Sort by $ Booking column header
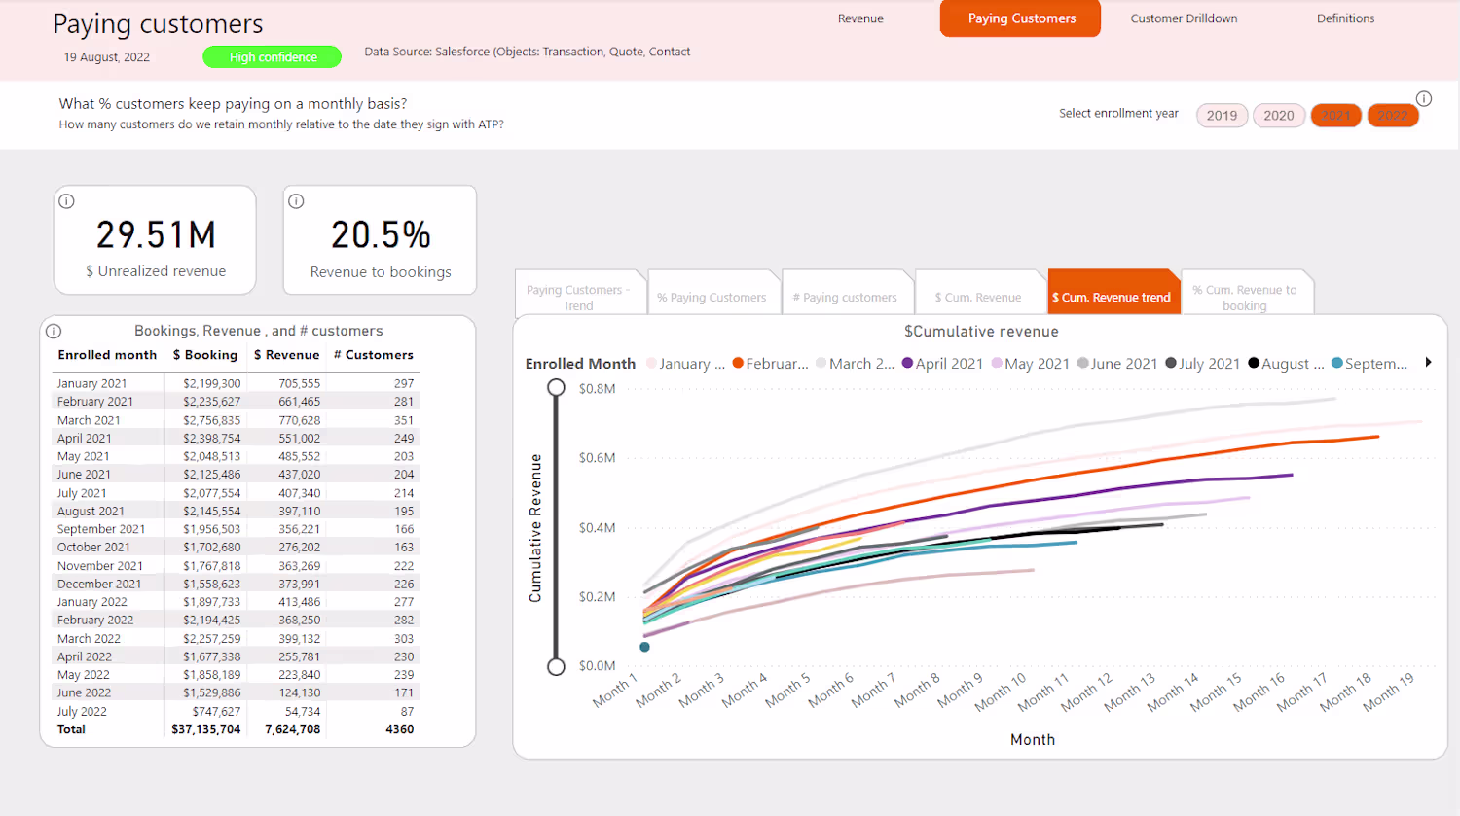Image resolution: width=1460 pixels, height=816 pixels. [205, 355]
